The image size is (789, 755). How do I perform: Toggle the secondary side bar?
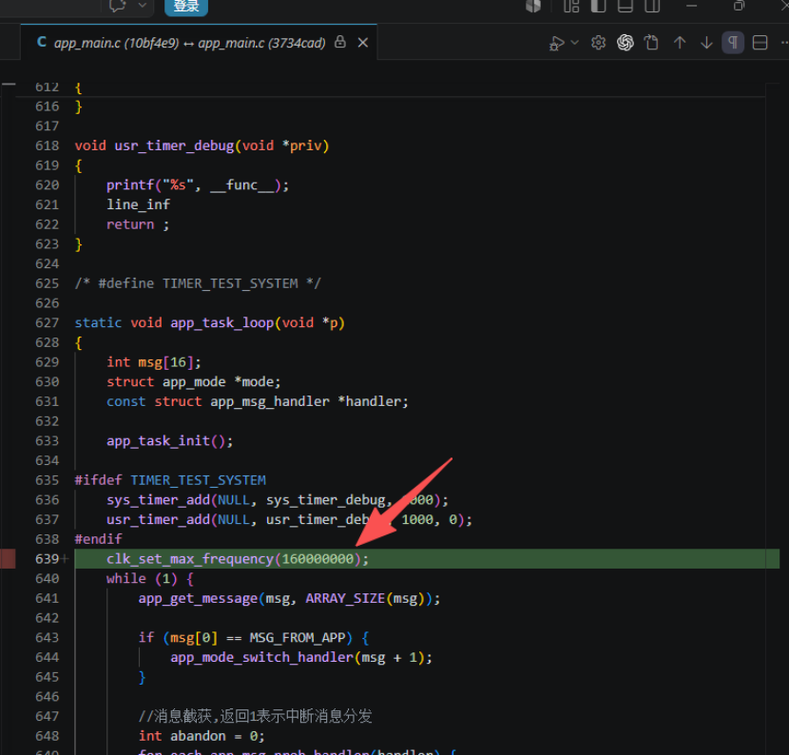pos(652,6)
